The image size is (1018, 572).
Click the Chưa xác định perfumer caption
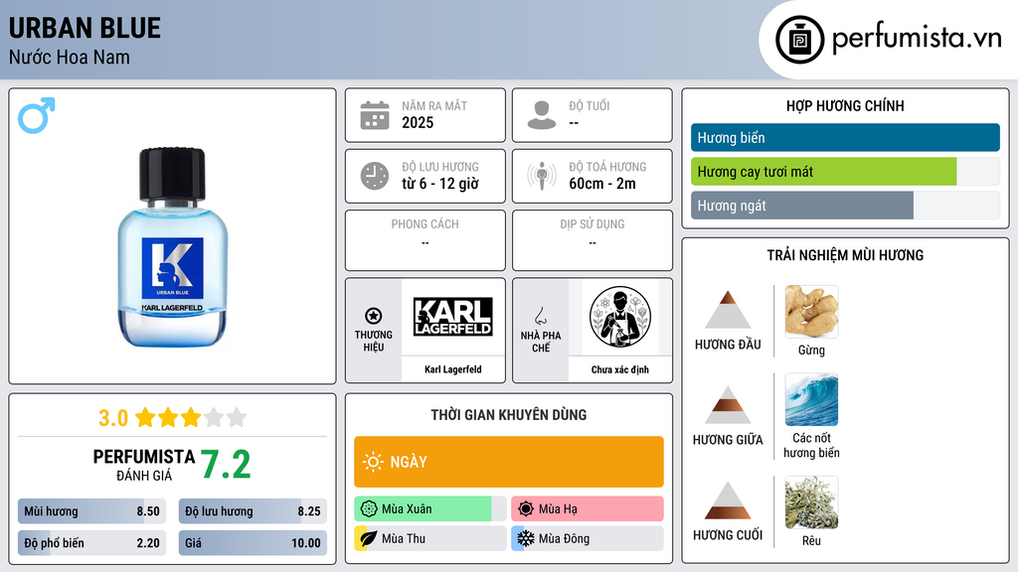point(620,369)
